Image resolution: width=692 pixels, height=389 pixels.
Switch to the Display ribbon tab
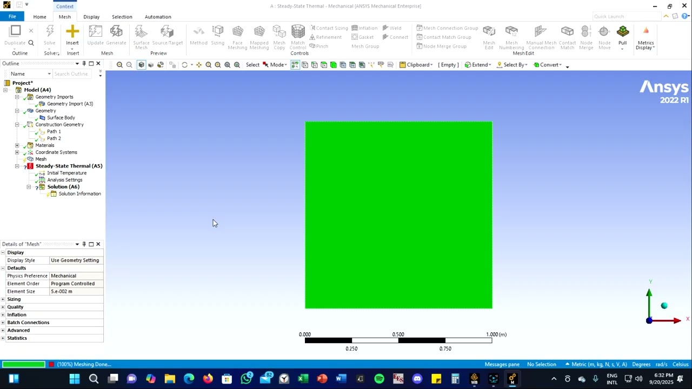pos(91,17)
